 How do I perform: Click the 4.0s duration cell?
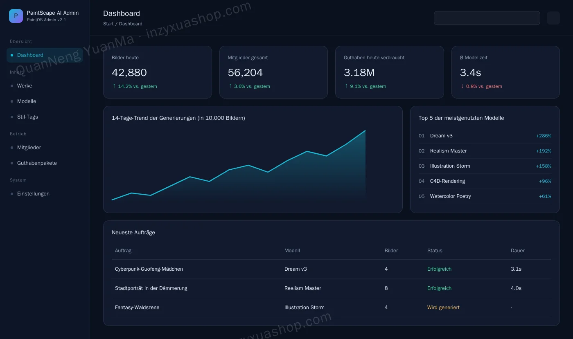point(516,288)
